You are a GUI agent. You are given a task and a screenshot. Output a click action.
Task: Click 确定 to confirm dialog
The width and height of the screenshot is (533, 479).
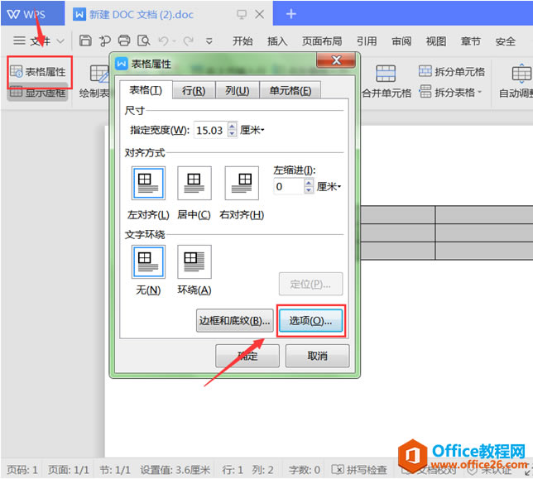(x=247, y=356)
